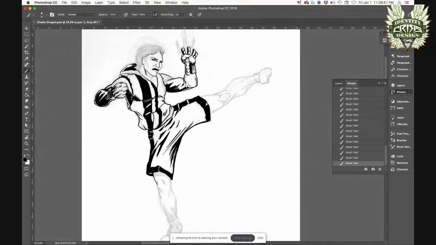Delete the current history state
436x245 pixels.
380,169
